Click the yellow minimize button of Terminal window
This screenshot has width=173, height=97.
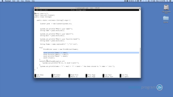pos(37,8)
